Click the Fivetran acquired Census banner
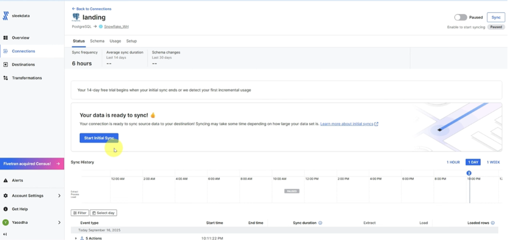 (32, 164)
